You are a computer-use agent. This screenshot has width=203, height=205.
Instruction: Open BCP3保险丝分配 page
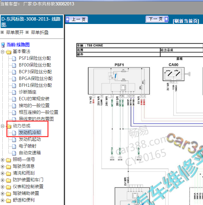coord(35,72)
